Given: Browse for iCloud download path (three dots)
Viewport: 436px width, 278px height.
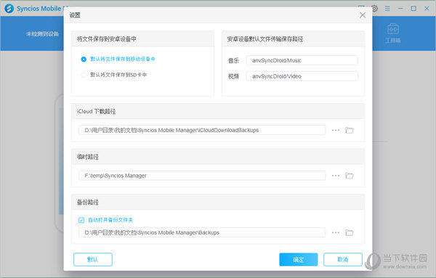Looking at the screenshot, I should [x=336, y=130].
